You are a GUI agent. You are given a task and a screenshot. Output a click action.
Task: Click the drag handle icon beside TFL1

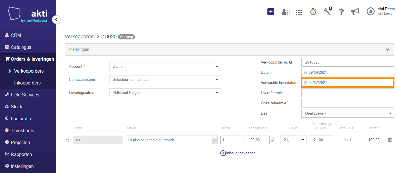(x=68, y=140)
